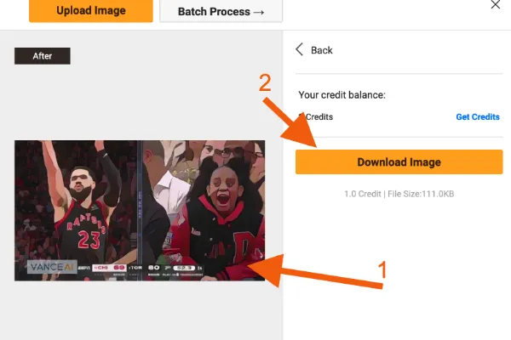
Task: Click the Download Image button
Action: point(399,162)
